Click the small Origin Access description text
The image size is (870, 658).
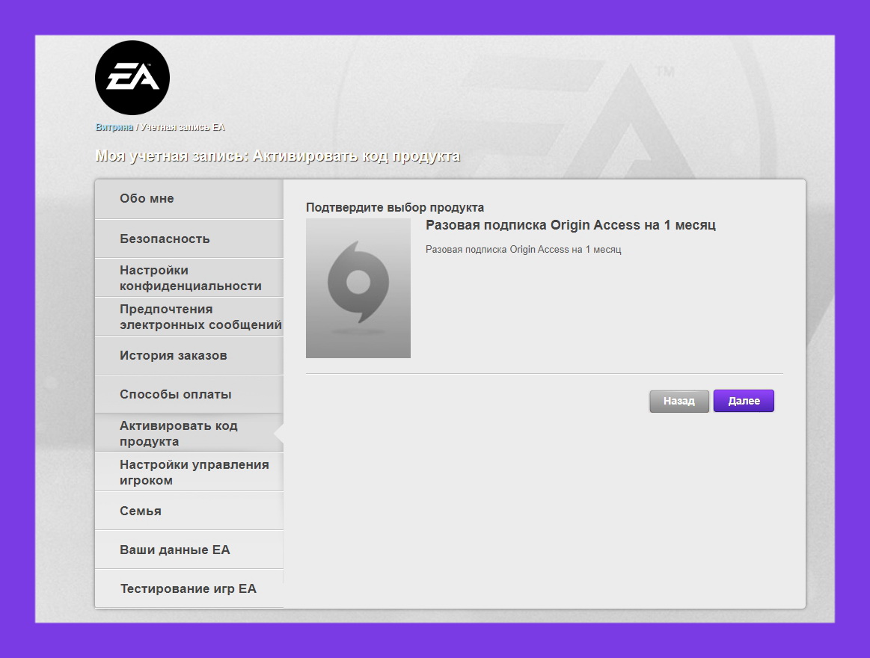point(523,250)
